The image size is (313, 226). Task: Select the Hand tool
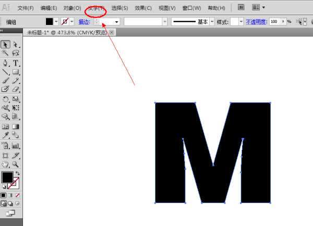(x=6, y=164)
